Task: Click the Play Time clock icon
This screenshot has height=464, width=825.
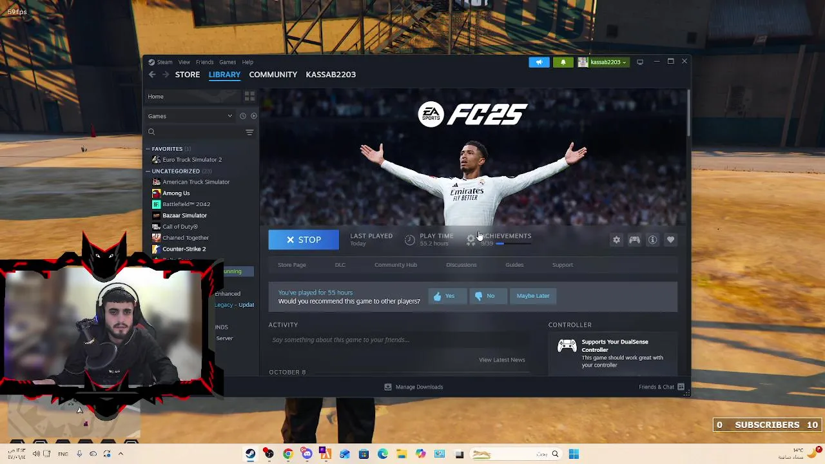Action: (410, 240)
